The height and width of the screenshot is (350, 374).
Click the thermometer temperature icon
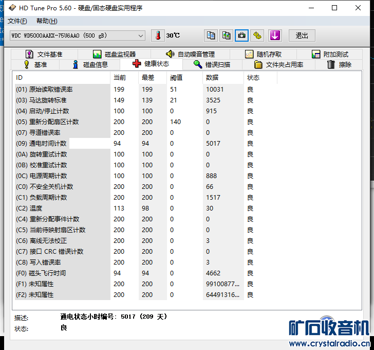pyautogui.click(x=158, y=36)
